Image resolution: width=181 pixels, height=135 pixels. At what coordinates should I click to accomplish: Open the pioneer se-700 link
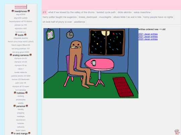[x=21, y=25]
